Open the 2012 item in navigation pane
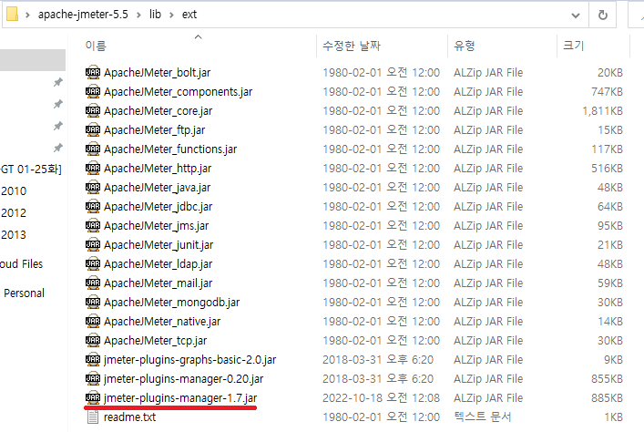The width and height of the screenshot is (644, 432). point(14,213)
